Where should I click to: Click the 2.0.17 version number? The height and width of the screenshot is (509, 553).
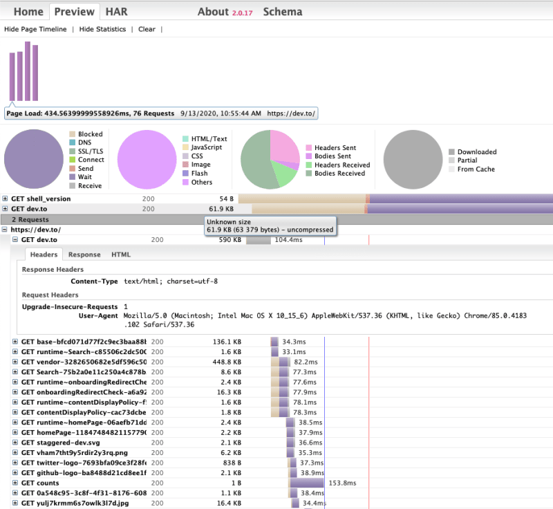(243, 13)
